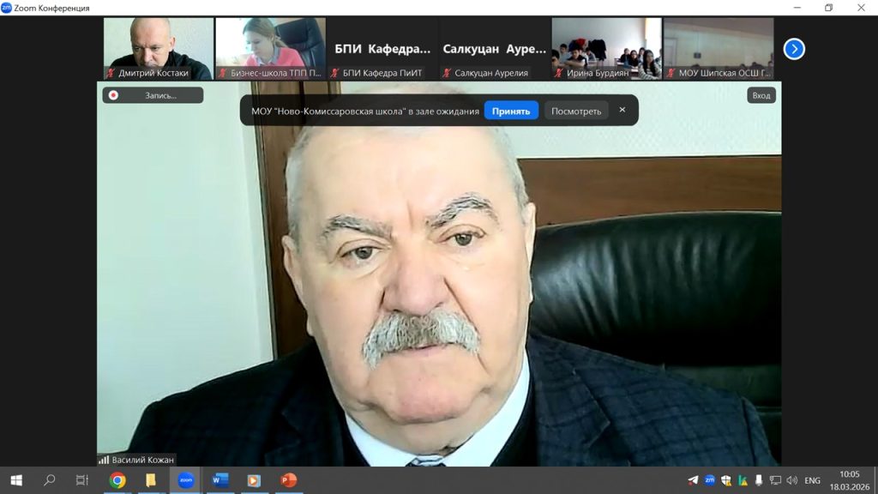Viewport: 878px width, 494px height.
Task: Select Салкуцан Аурелия participant tile
Action: [494, 49]
